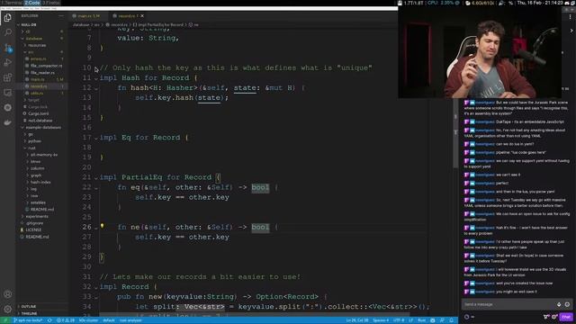Click the channel points icon below chat
This screenshot has height=324, width=576.
tap(467, 317)
